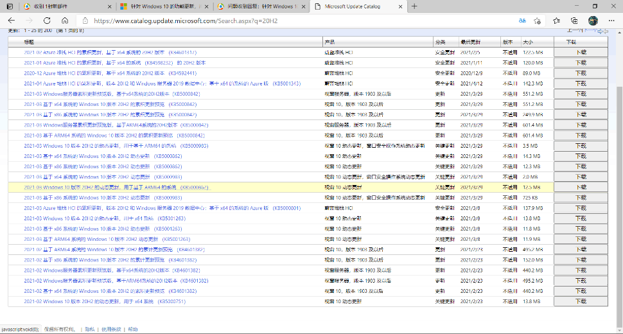
Task: Open the favorites list icon
Action: click(x=557, y=21)
